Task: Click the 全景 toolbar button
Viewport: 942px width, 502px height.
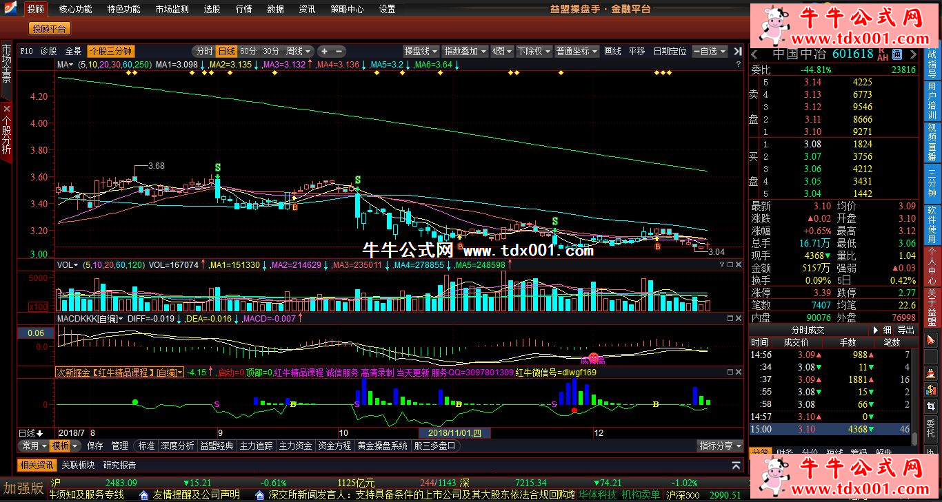Action: click(x=73, y=51)
